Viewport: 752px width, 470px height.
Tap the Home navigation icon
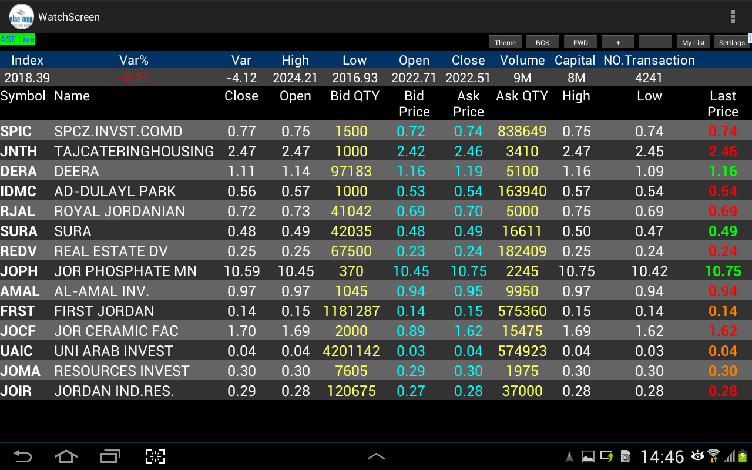66,456
